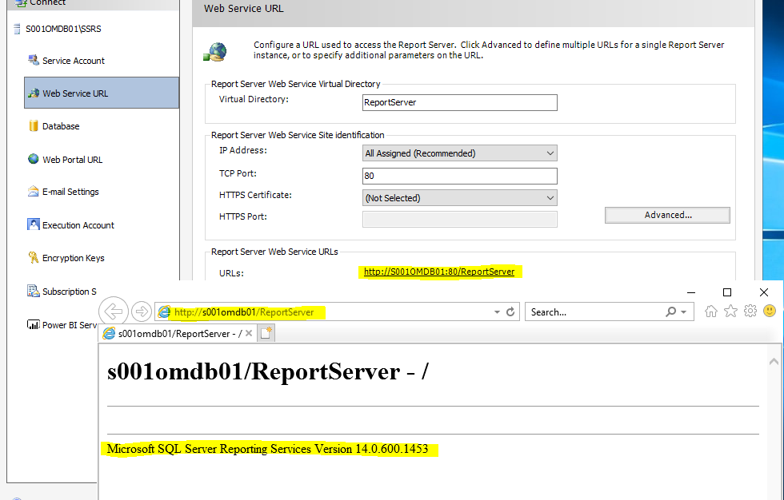Click the browser Home icon

coord(711,312)
